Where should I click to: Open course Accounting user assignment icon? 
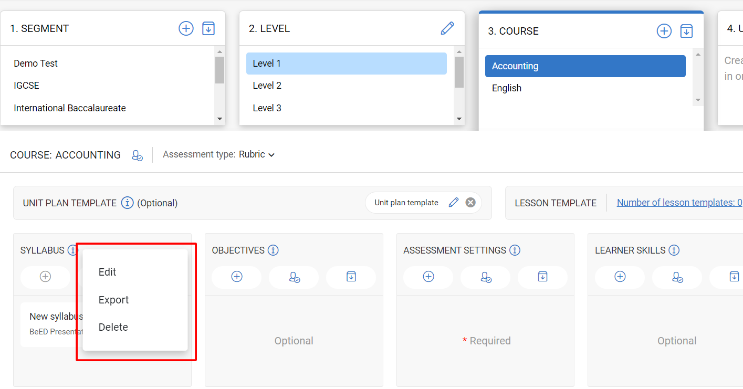coord(137,155)
